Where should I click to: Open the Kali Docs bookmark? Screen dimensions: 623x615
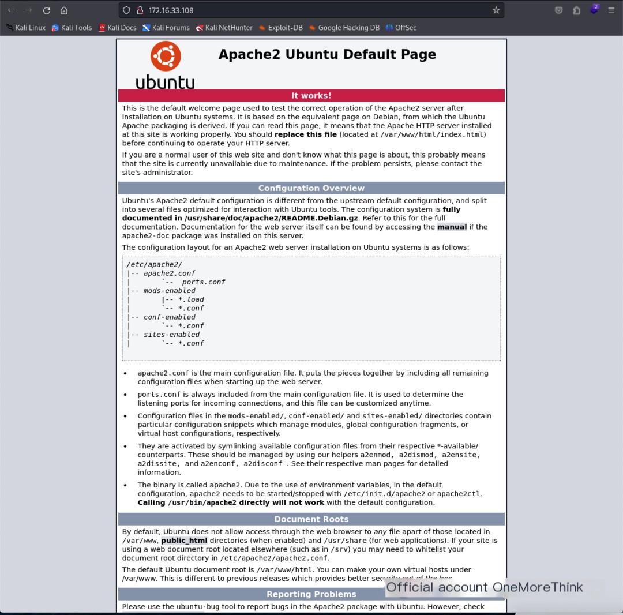click(x=118, y=28)
